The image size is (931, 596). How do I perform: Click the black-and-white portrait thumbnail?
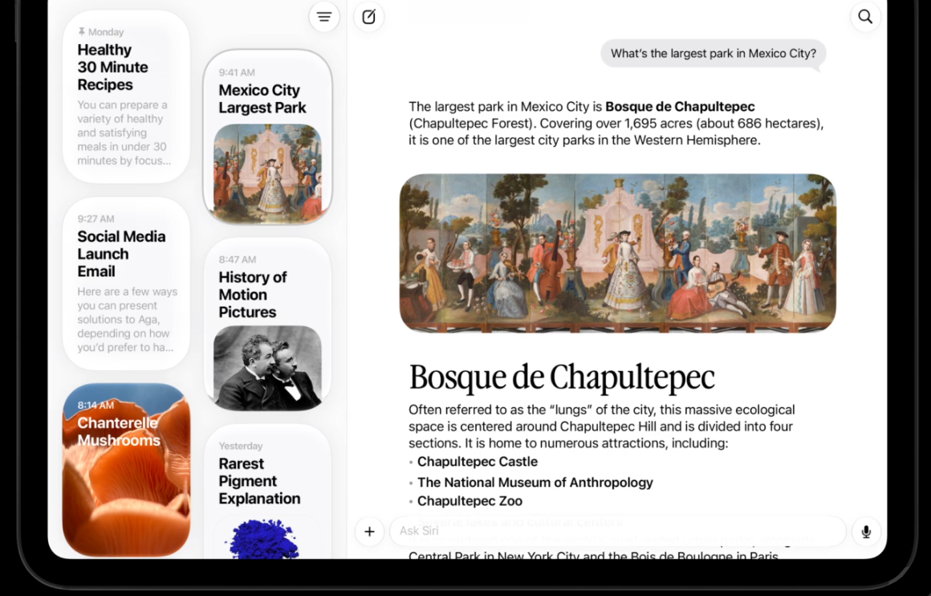click(267, 368)
